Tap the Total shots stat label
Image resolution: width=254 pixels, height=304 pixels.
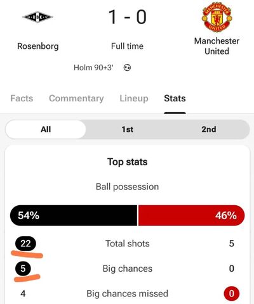[x=128, y=244]
